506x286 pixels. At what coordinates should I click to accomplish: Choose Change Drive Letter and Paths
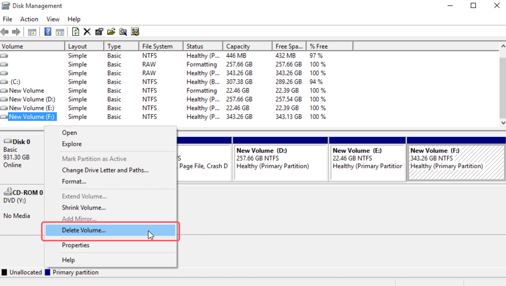coord(105,170)
